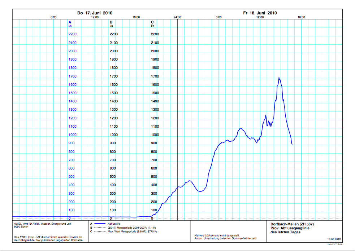Select blue 2200 value on axis A

click(x=73, y=34)
